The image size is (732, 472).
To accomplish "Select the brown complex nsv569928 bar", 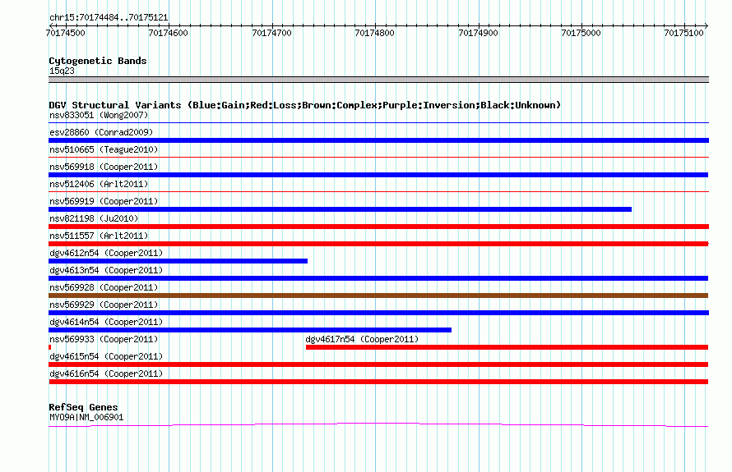I will (x=378, y=296).
